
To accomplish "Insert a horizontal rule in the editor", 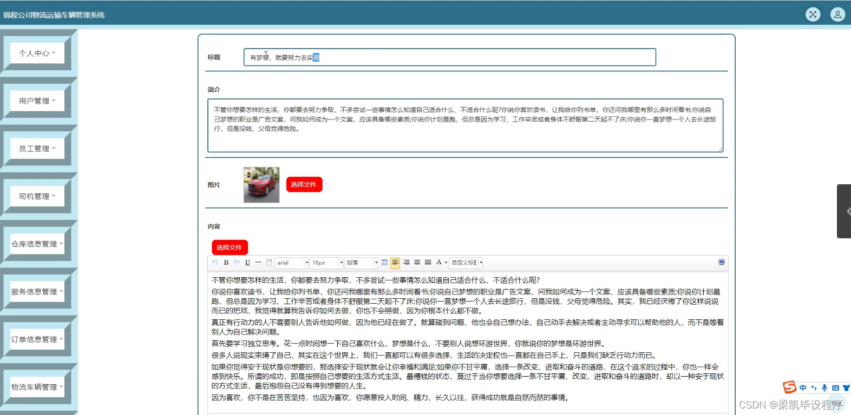I will tap(258, 263).
